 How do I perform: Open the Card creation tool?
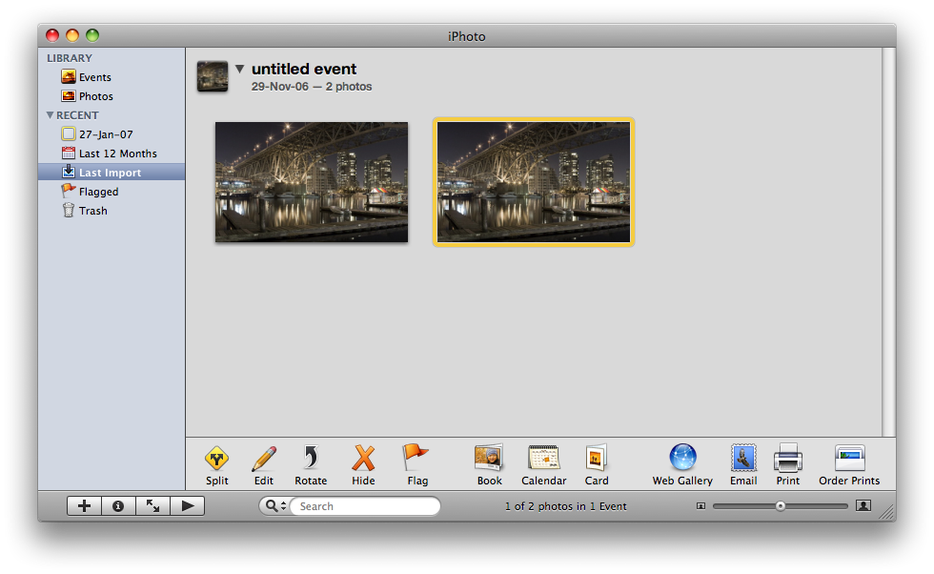click(x=597, y=460)
